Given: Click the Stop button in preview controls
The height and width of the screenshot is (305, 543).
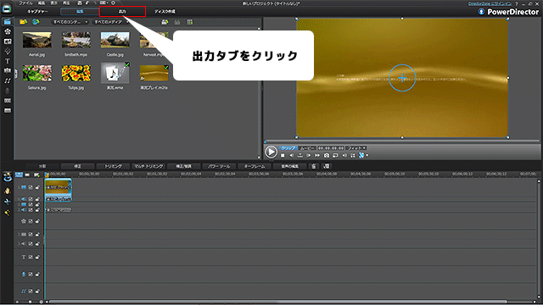Looking at the screenshot, I should point(283,156).
